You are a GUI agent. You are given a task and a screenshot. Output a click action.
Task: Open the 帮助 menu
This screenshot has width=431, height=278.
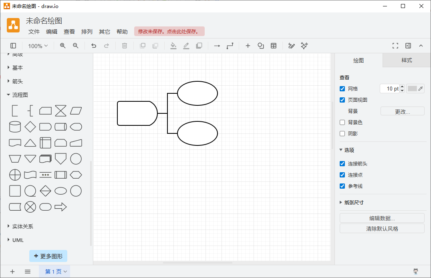pos(122,32)
